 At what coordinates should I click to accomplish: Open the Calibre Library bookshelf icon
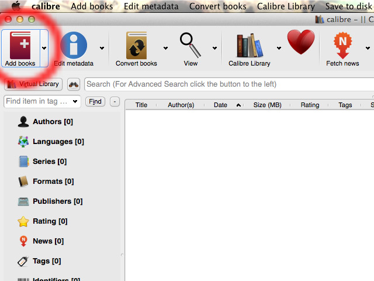249,46
